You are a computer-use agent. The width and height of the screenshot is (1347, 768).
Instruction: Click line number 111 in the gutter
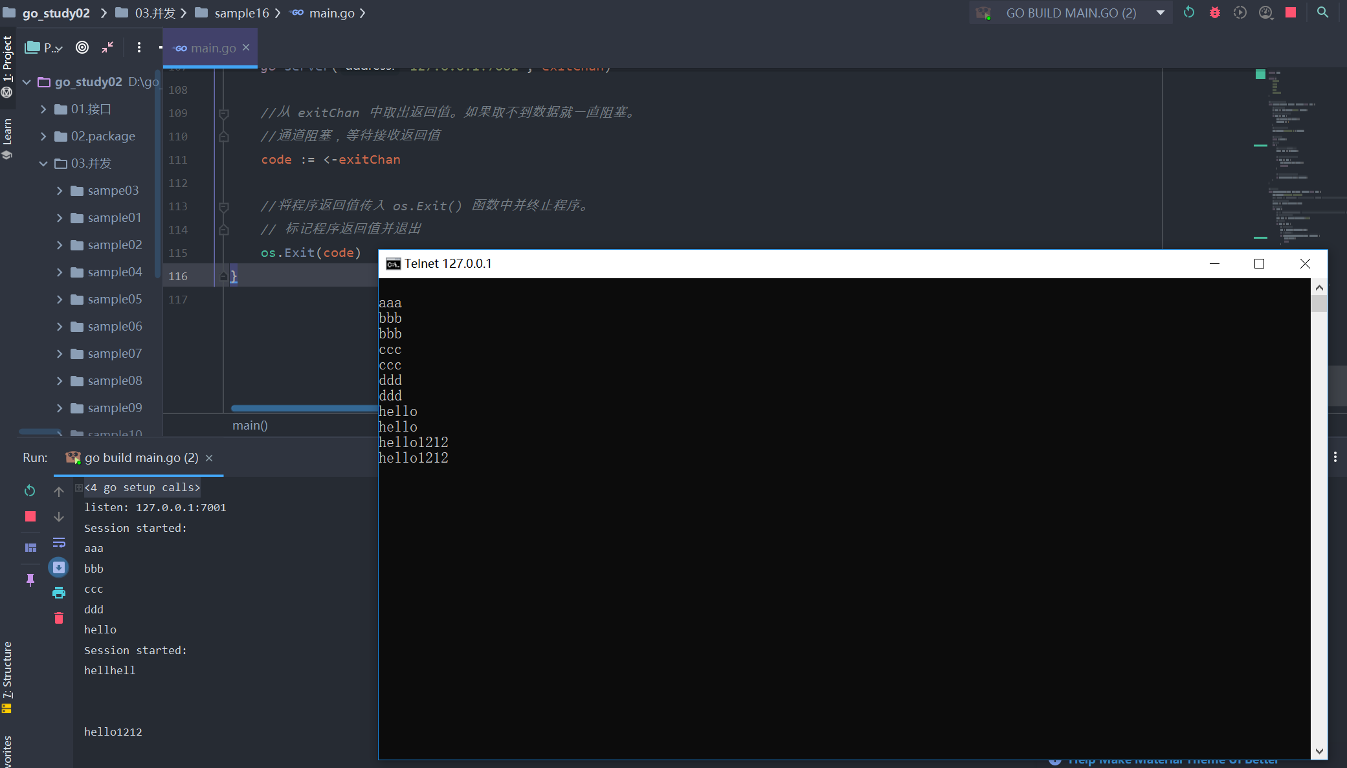pyautogui.click(x=178, y=160)
